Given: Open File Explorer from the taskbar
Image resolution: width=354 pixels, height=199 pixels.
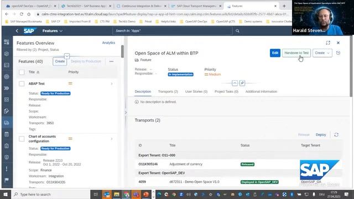Looking at the screenshot, I should point(117,194).
